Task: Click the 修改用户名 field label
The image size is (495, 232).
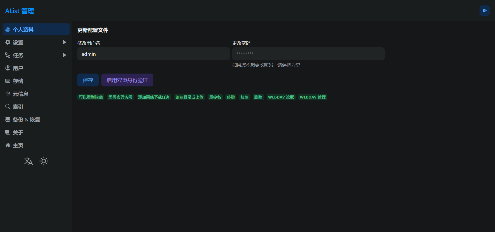Action: coord(89,43)
